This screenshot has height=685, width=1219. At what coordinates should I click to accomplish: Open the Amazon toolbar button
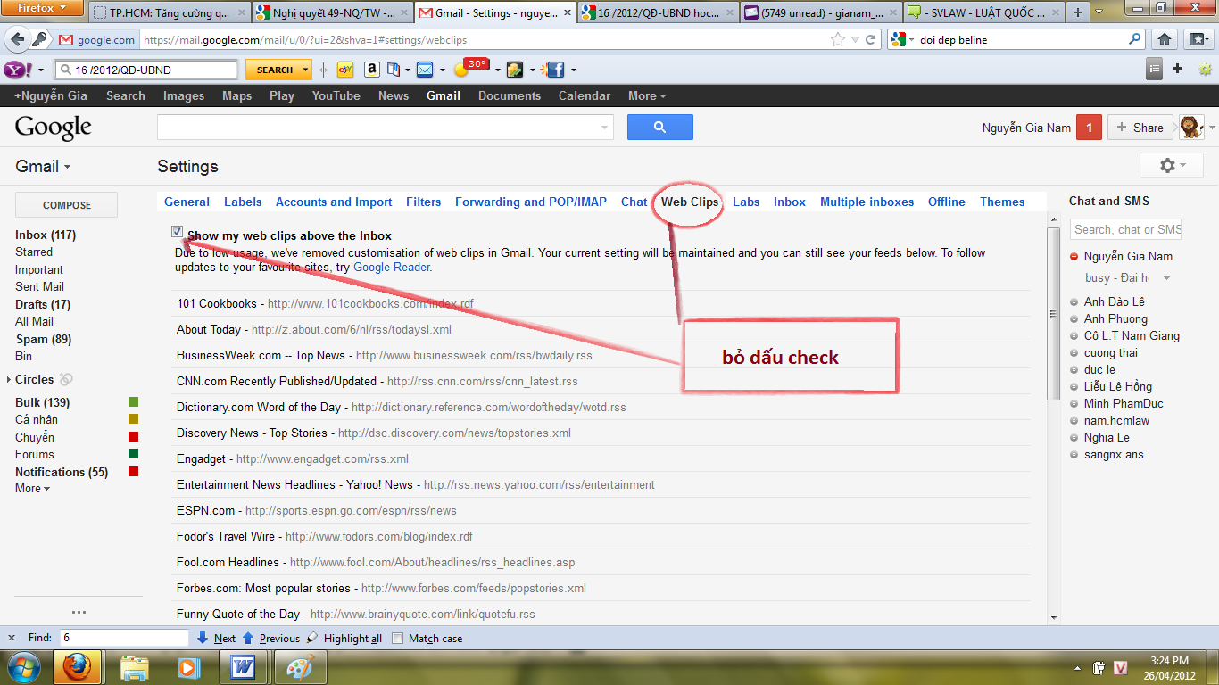click(x=372, y=70)
